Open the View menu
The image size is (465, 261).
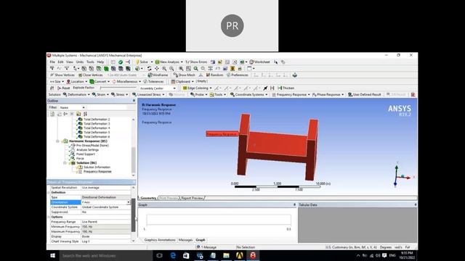tap(70, 62)
